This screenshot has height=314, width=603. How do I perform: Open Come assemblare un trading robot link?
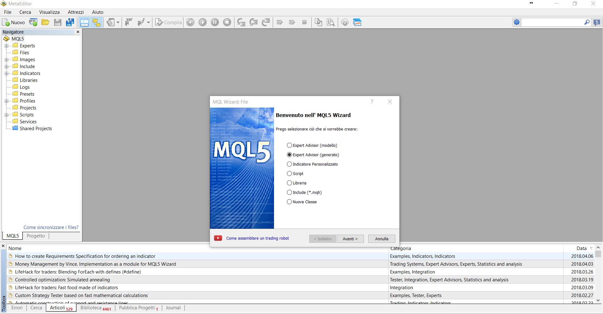257,238
